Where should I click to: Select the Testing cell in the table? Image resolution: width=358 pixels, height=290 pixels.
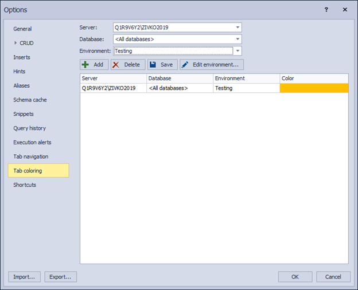[x=247, y=88]
